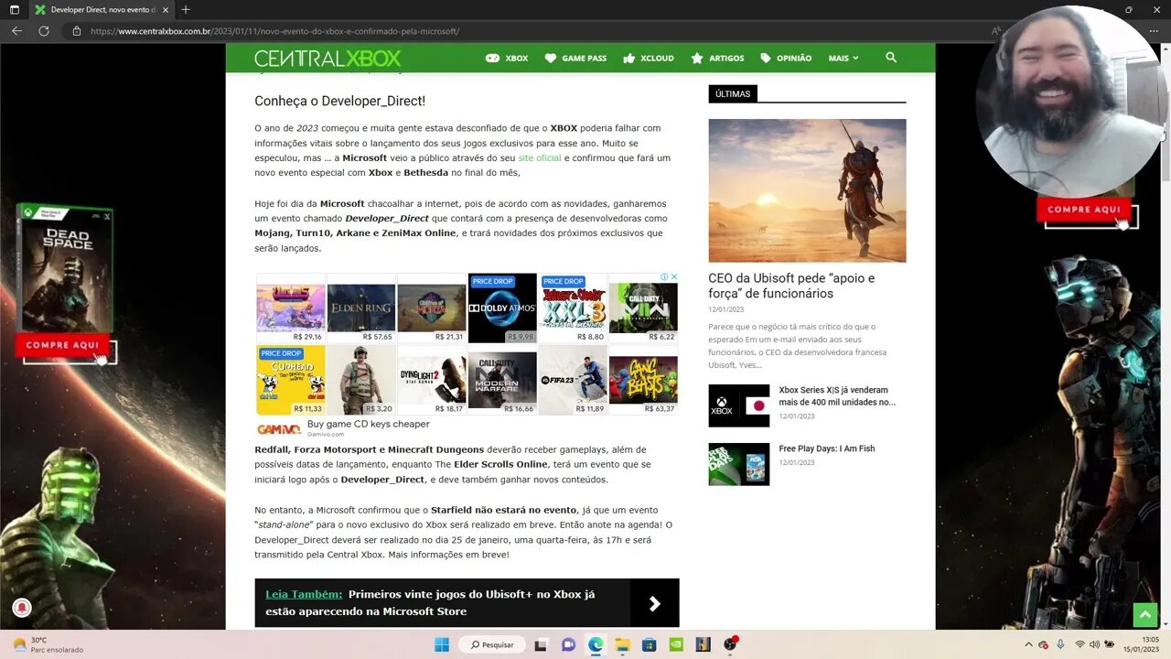The height and width of the screenshot is (659, 1171).
Task: Open the Chat app on taskbar
Action: 568,644
